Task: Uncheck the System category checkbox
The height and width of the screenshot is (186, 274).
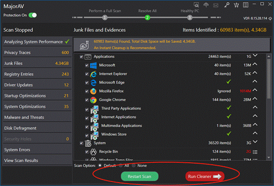Action: click(81, 143)
